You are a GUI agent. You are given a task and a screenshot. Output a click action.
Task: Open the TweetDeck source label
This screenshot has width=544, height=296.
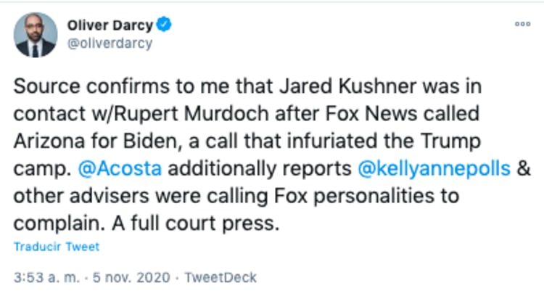pos(221,278)
